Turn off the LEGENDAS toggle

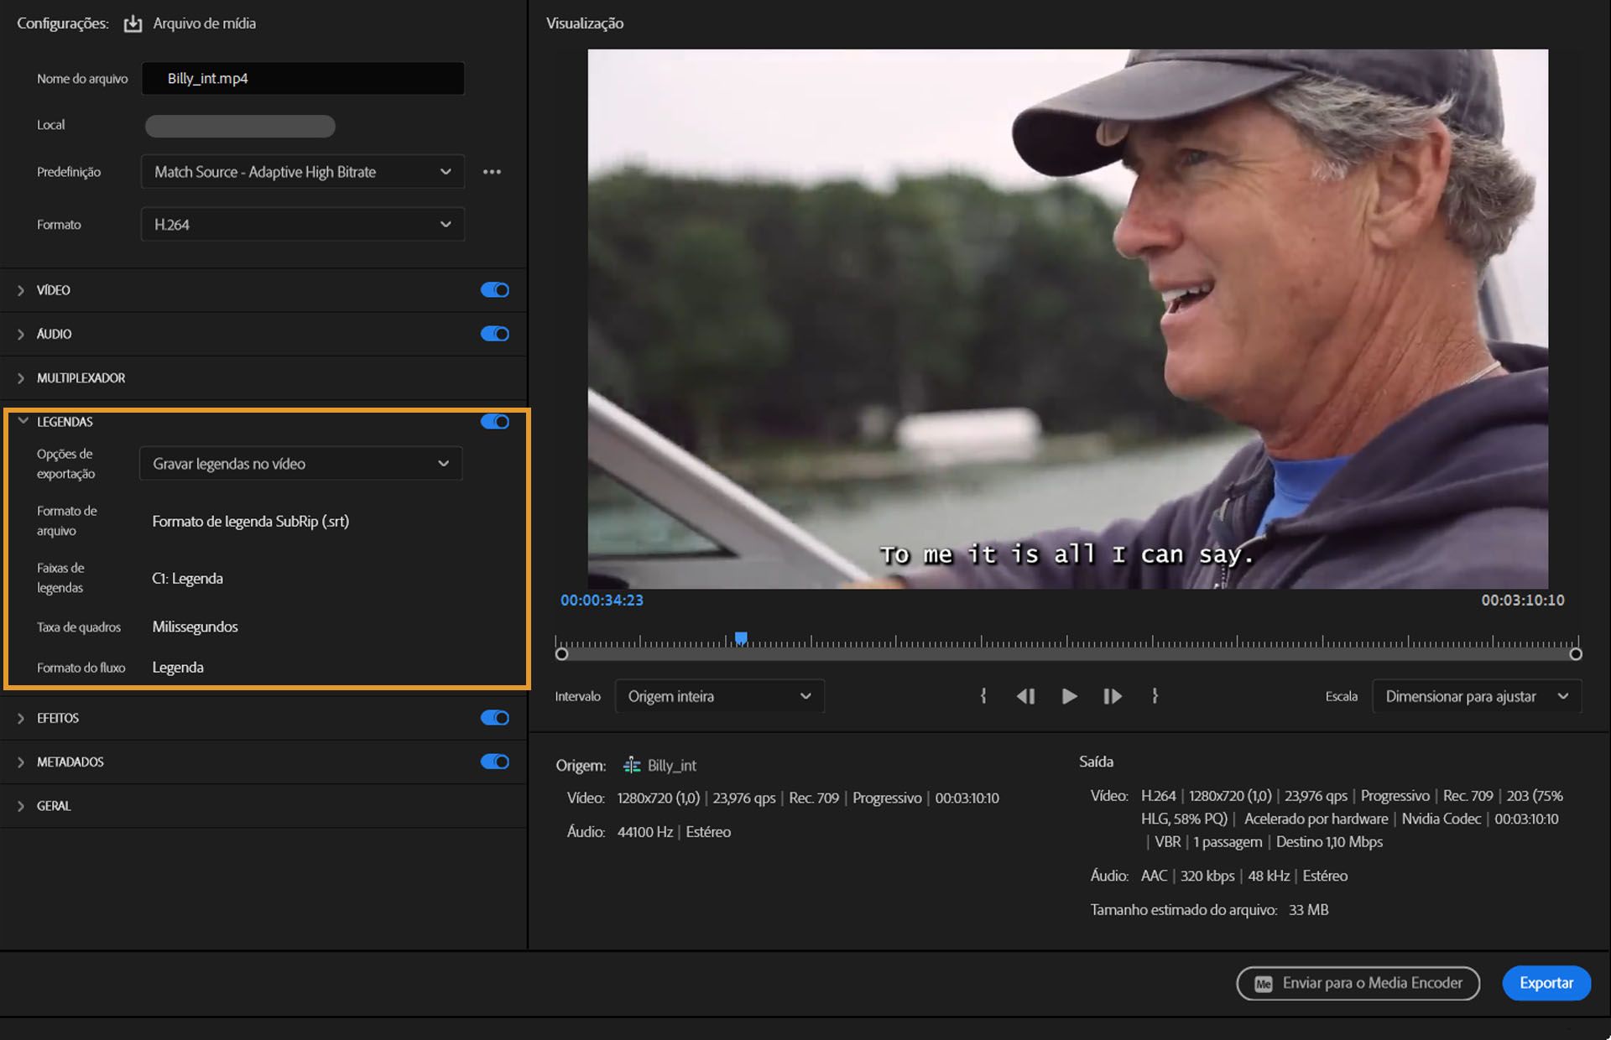pyautogui.click(x=494, y=422)
